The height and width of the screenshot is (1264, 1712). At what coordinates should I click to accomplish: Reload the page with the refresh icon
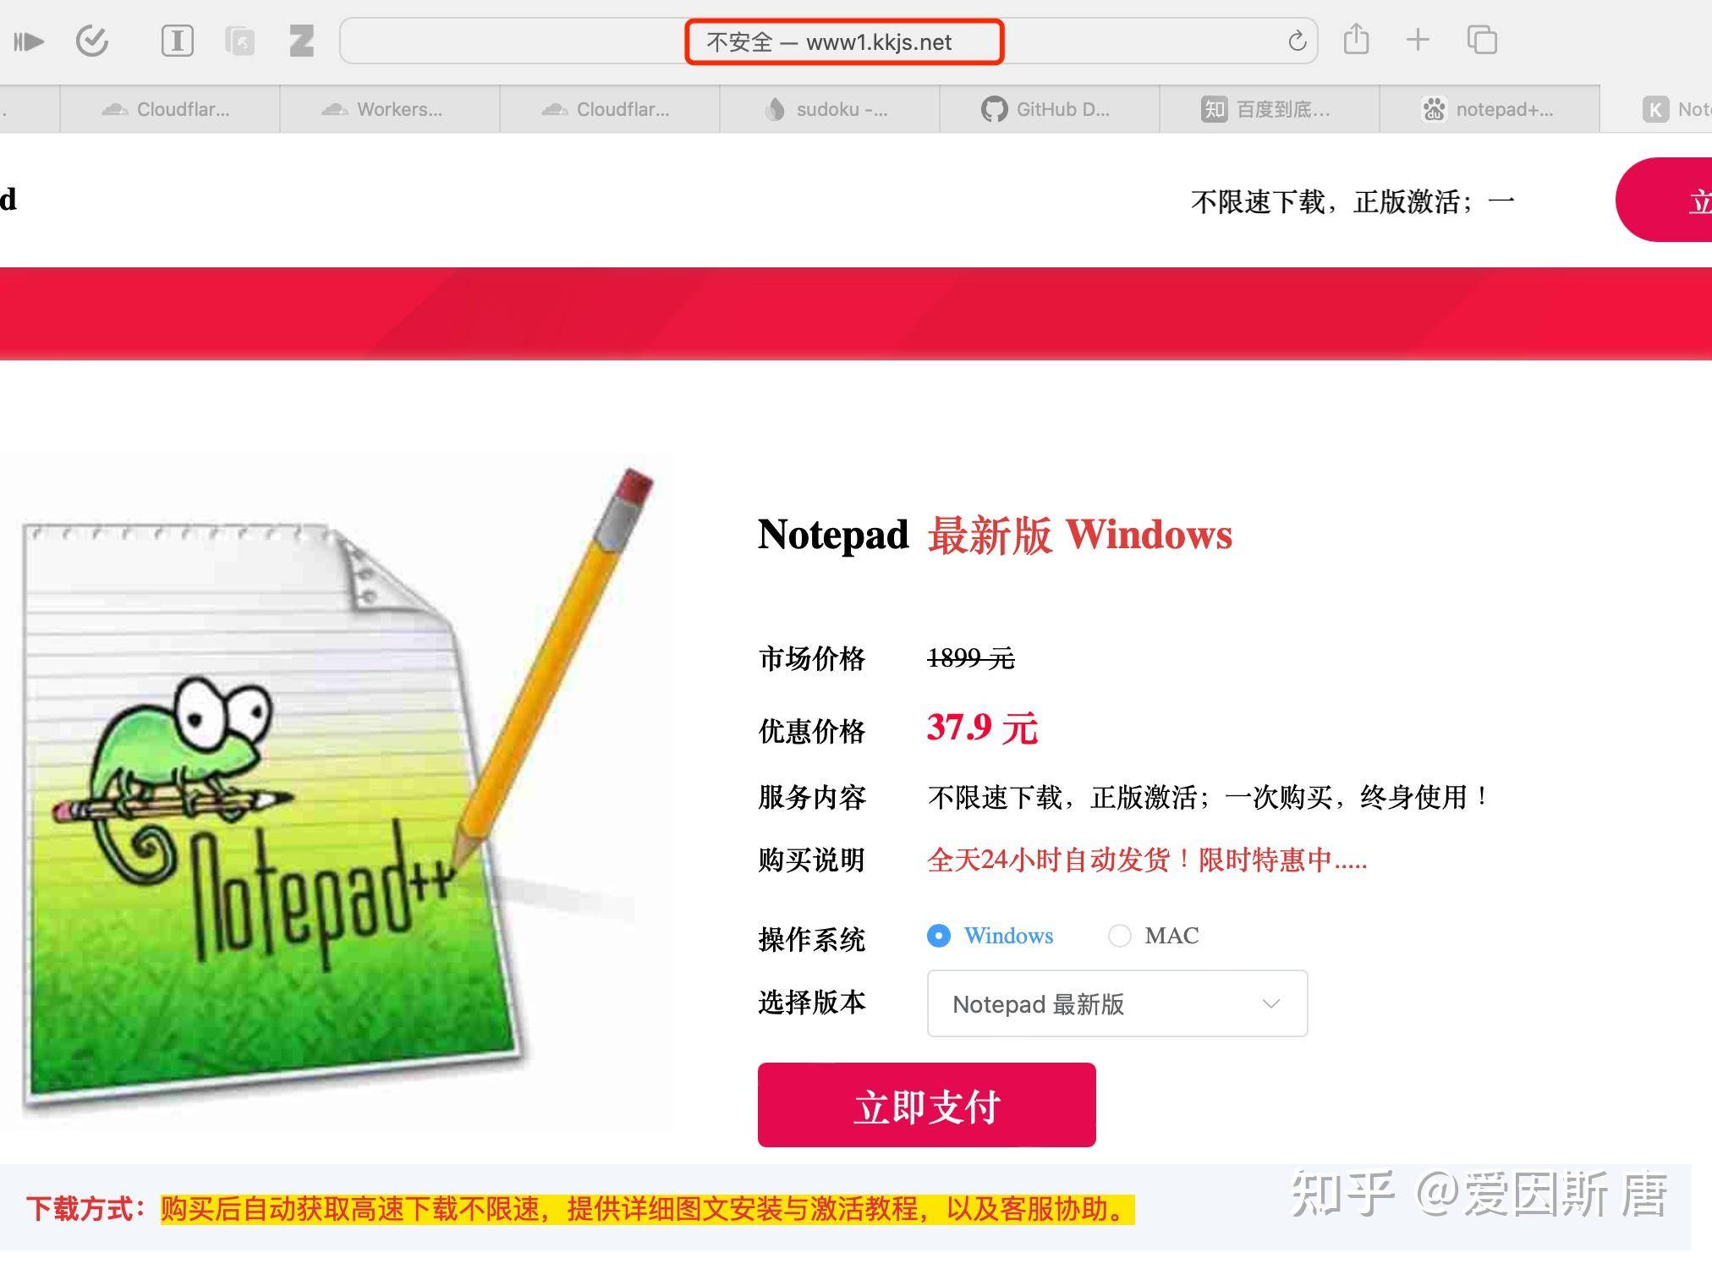tap(1297, 41)
